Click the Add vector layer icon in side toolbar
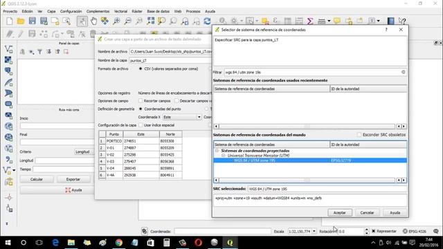Image resolution: width=443 pixels, height=249 pixels. (8, 49)
